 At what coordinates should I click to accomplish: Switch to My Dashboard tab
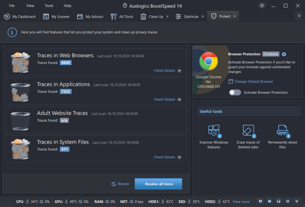click(20, 16)
